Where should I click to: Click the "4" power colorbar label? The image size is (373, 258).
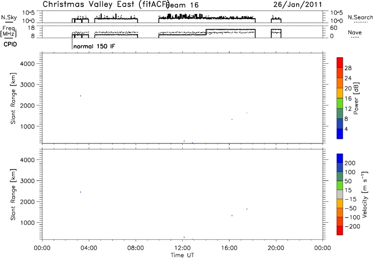(346, 129)
